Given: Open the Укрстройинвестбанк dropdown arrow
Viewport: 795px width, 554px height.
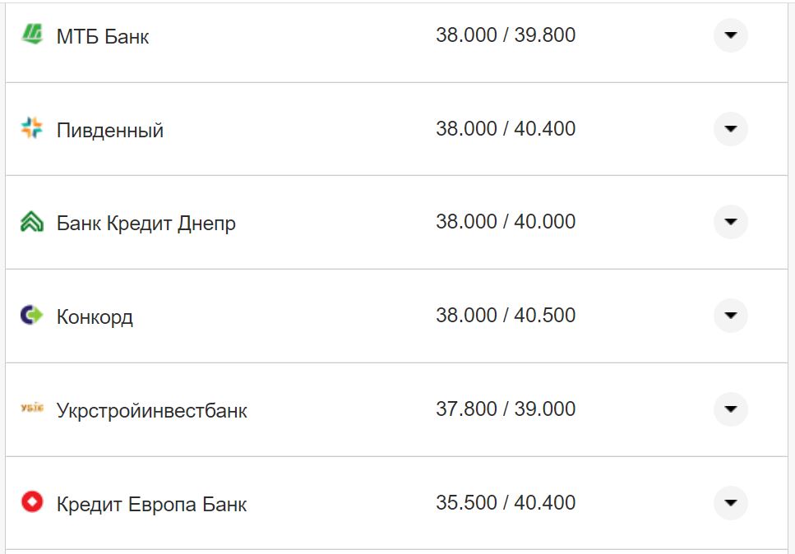Looking at the screenshot, I should 730,409.
